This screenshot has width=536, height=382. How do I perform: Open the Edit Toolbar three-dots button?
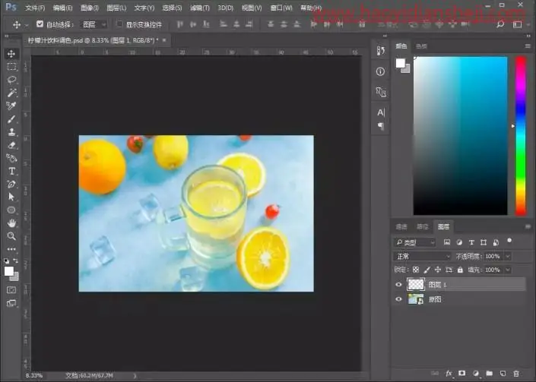(x=11, y=249)
